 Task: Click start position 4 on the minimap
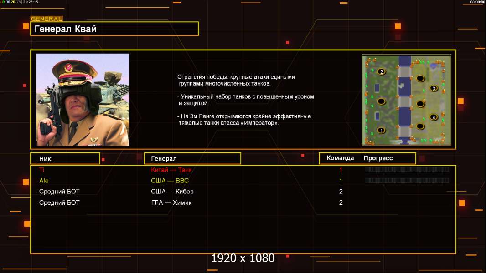point(434,117)
